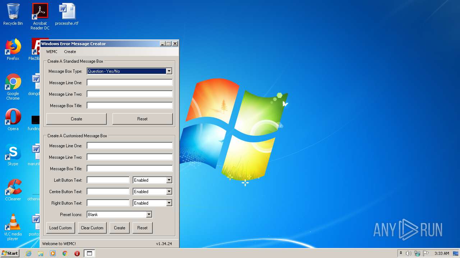Click Reset in the Customised Message Box section

(142, 228)
